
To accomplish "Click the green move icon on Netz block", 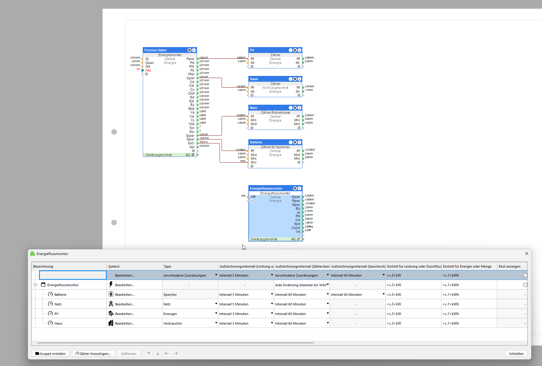I will tap(291, 108).
